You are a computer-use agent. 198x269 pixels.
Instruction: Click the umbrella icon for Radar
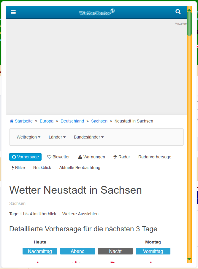coord(115,157)
